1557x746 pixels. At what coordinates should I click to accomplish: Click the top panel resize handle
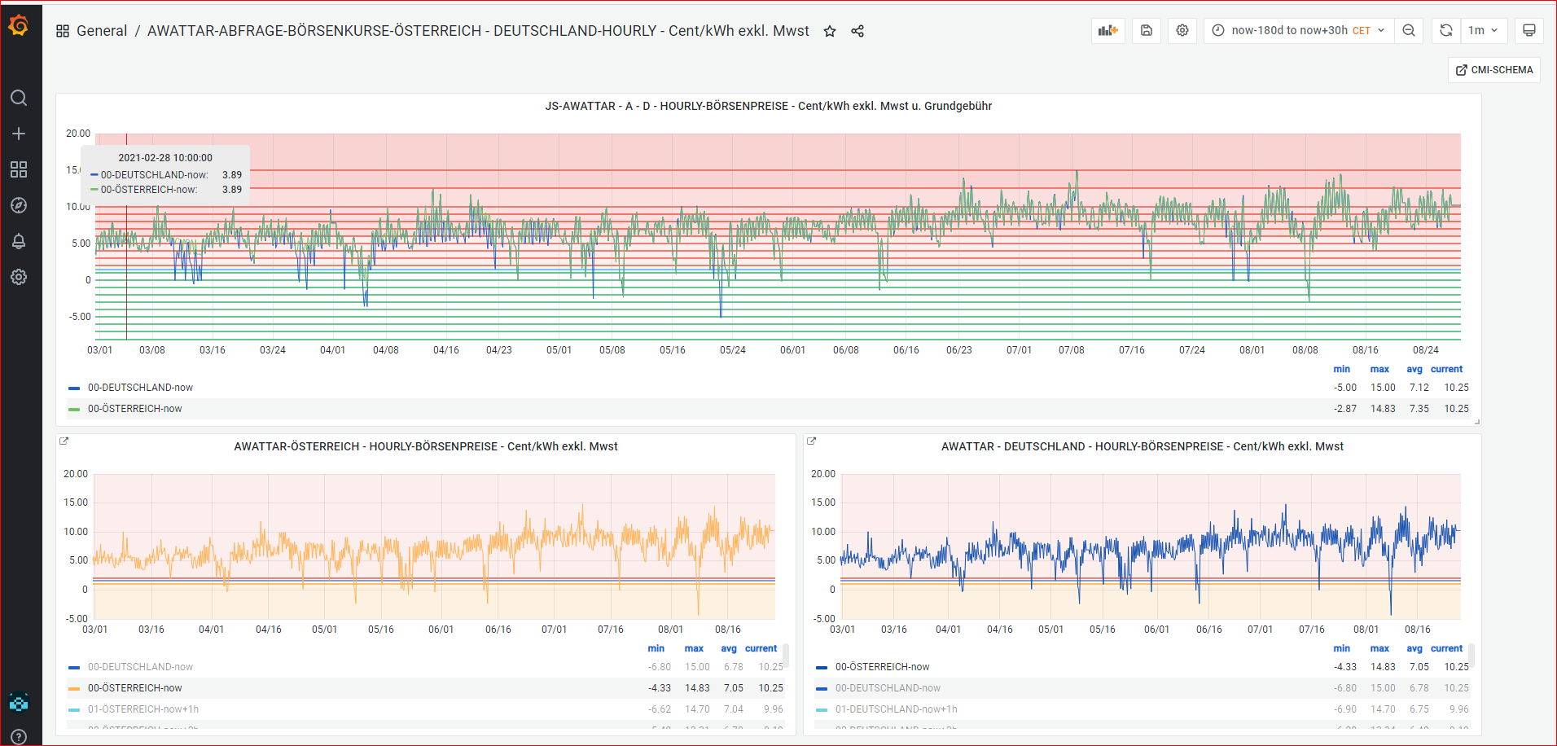(x=1477, y=422)
